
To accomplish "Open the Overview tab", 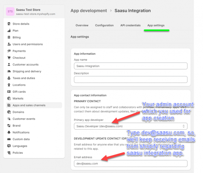I will (x=82, y=25).
